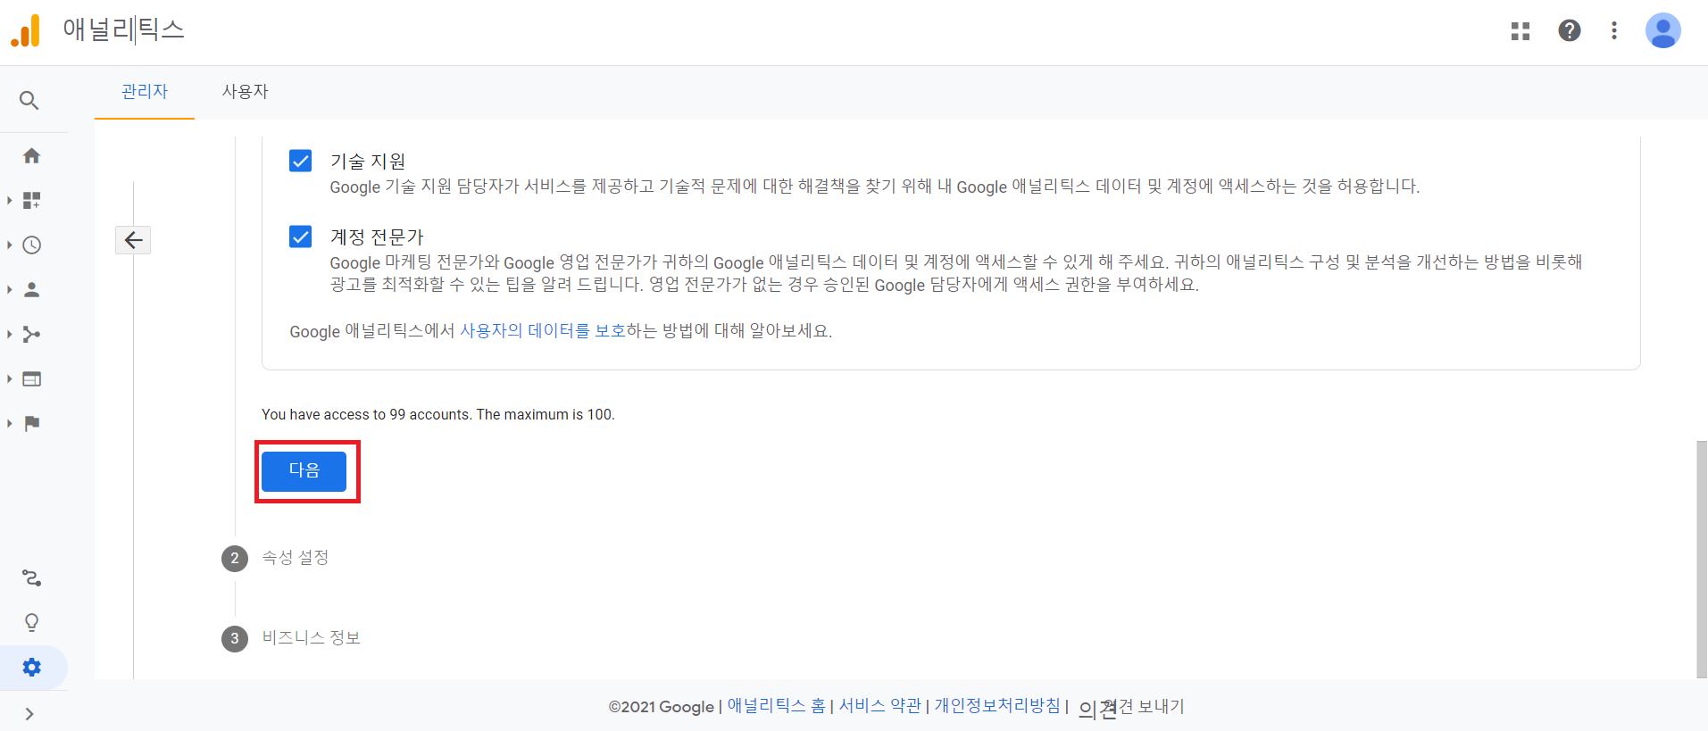
Task: Expand the Customization section arrow
Action: pyautogui.click(x=10, y=201)
